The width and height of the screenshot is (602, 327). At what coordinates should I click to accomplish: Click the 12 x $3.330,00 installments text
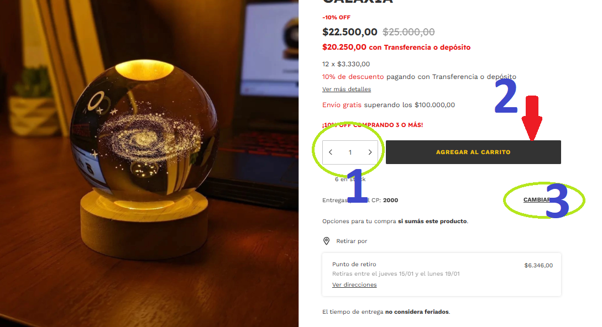tap(346, 64)
